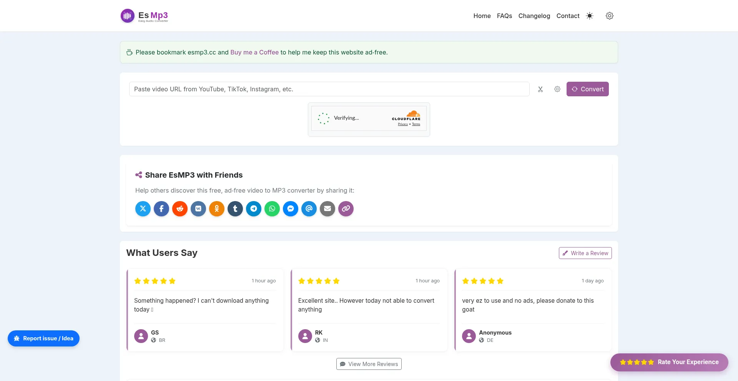Open the scissors cut-audio tool

[x=540, y=89]
